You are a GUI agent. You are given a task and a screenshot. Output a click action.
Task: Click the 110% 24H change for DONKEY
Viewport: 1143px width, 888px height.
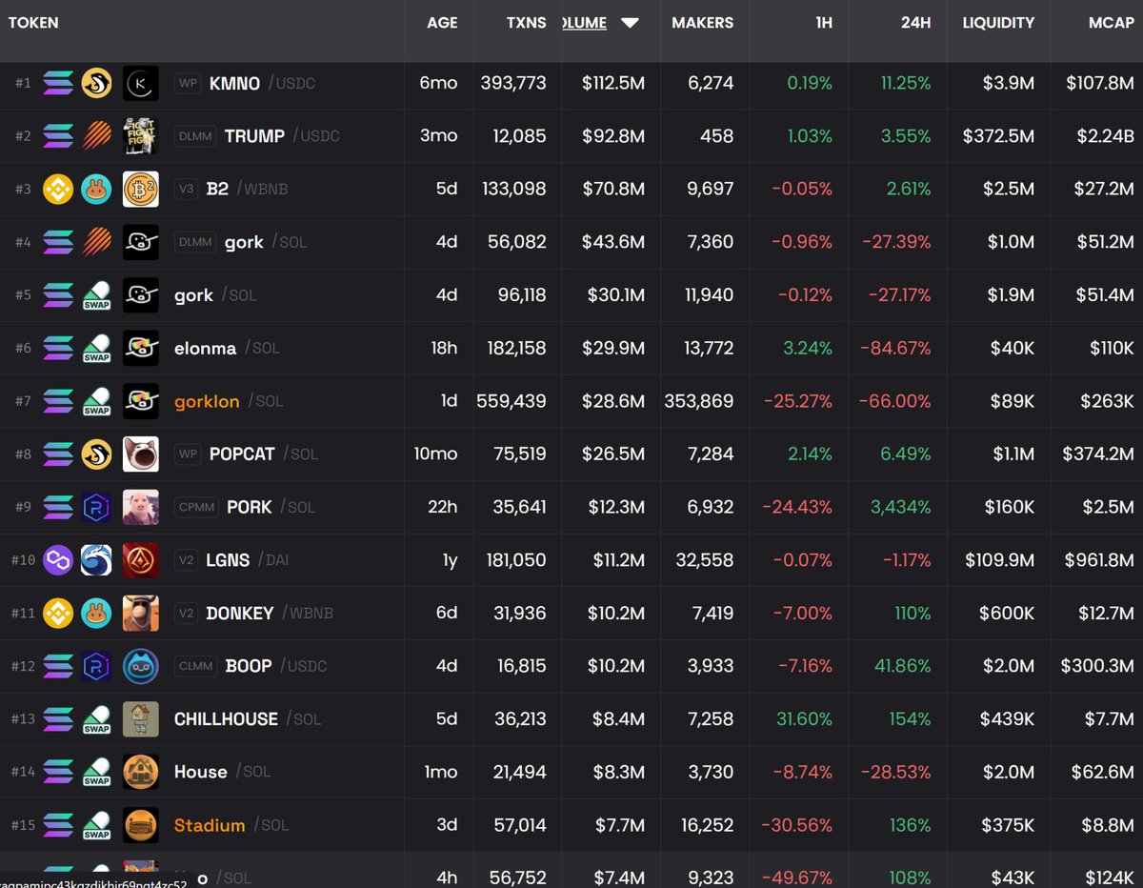(912, 613)
